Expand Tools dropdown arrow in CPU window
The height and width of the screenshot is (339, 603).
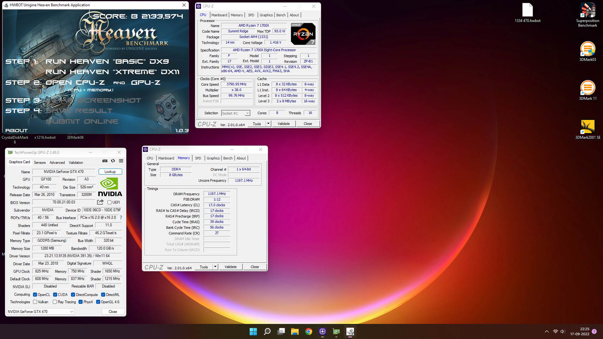pos(268,124)
